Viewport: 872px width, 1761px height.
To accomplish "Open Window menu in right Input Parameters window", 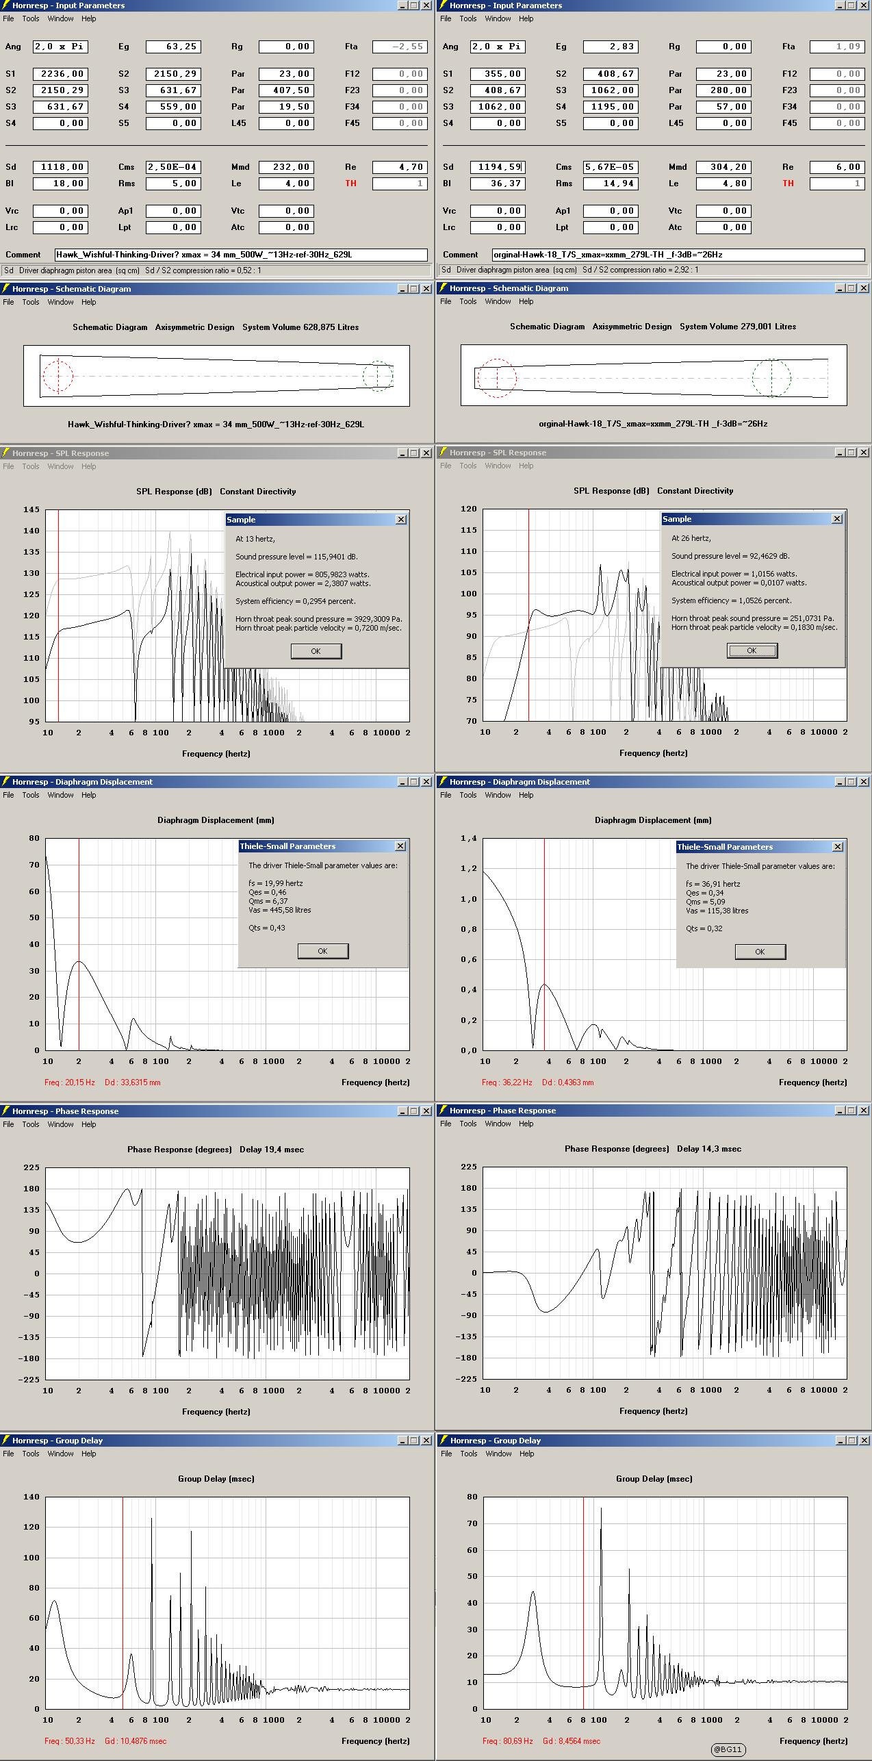I will coord(498,18).
